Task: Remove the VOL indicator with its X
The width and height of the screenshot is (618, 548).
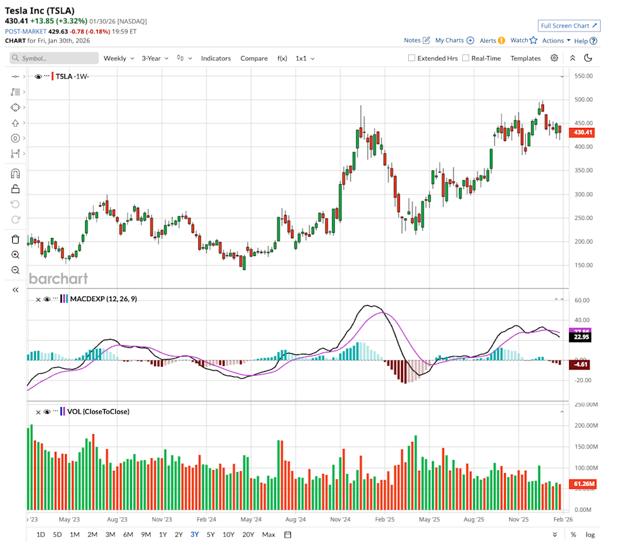Action: point(37,412)
